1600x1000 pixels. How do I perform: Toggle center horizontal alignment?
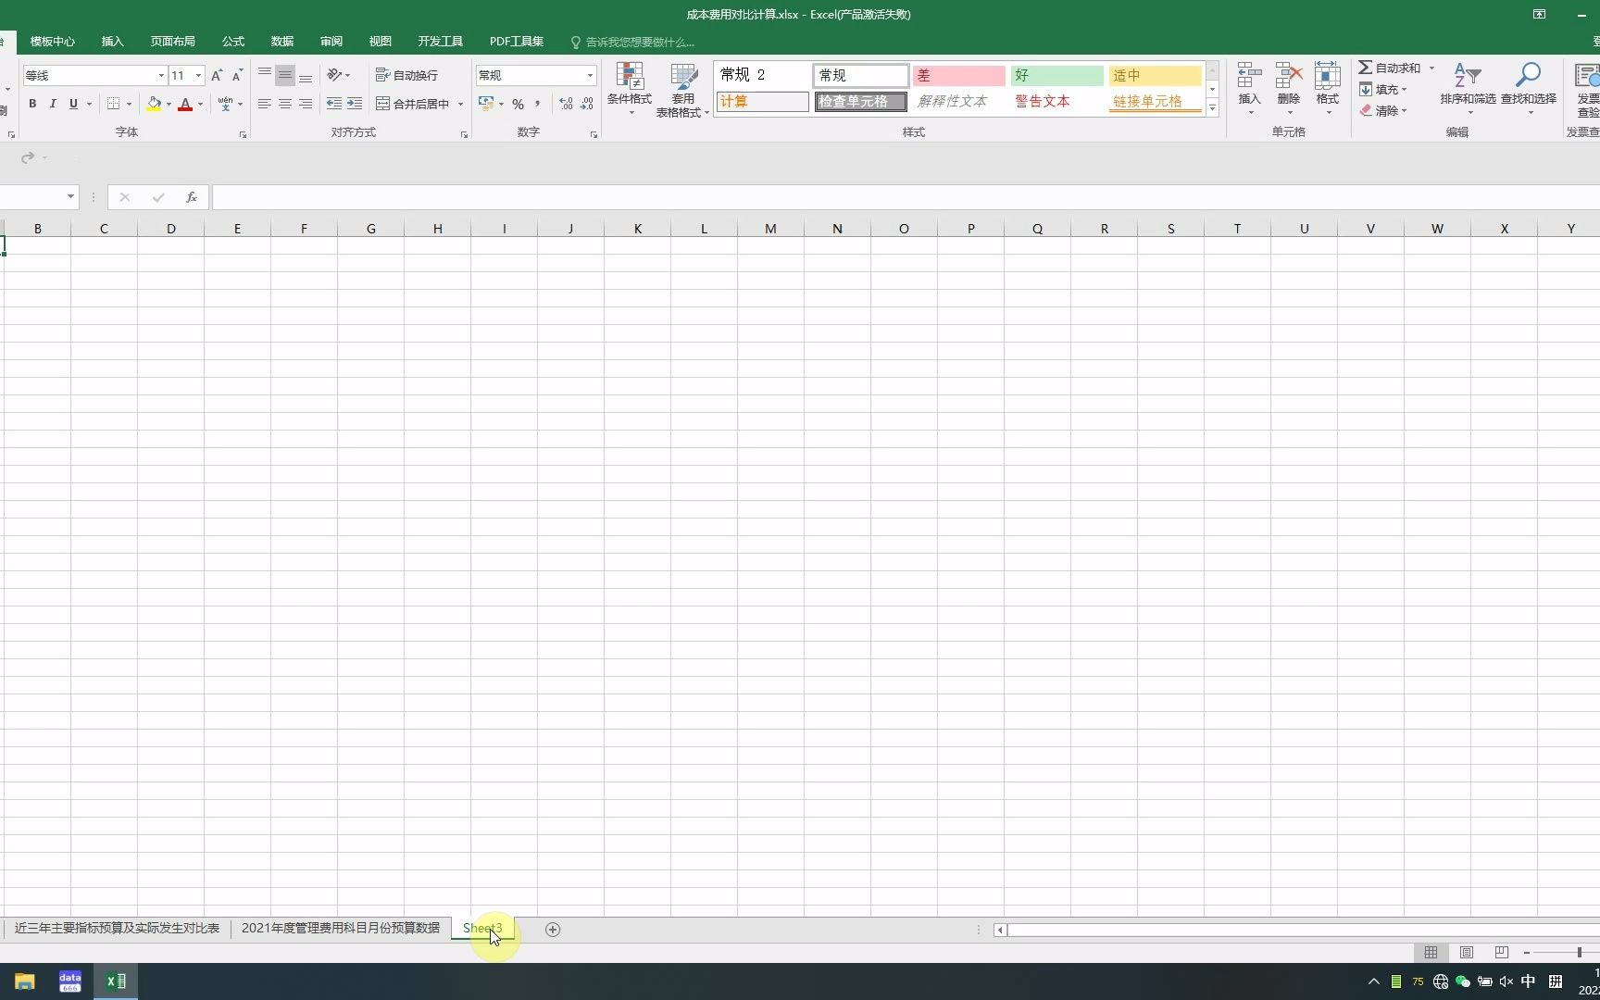(x=285, y=104)
